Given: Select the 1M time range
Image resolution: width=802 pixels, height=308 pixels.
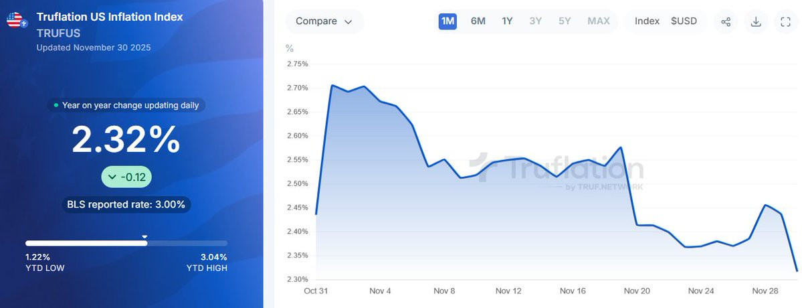Looking at the screenshot, I should point(447,21).
